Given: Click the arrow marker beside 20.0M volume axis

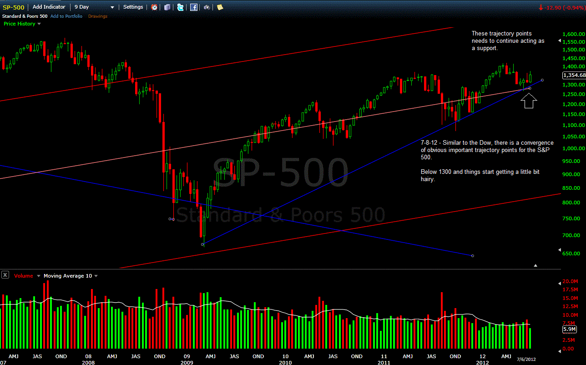Looking at the screenshot, I should [x=560, y=283].
